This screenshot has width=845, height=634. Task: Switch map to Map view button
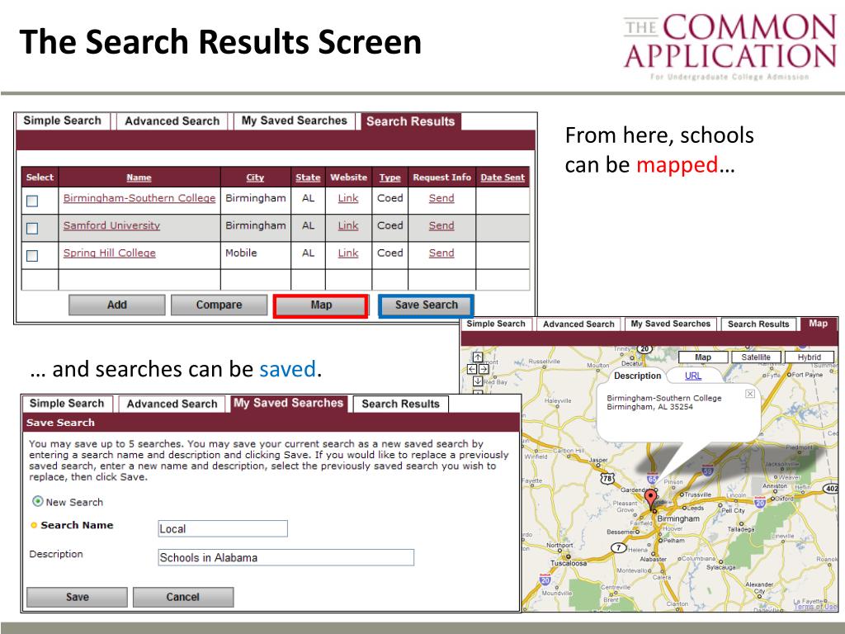click(703, 357)
